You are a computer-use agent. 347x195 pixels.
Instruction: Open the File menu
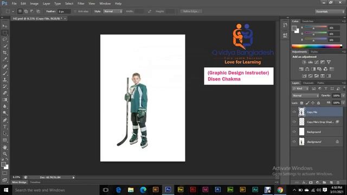[14, 4]
